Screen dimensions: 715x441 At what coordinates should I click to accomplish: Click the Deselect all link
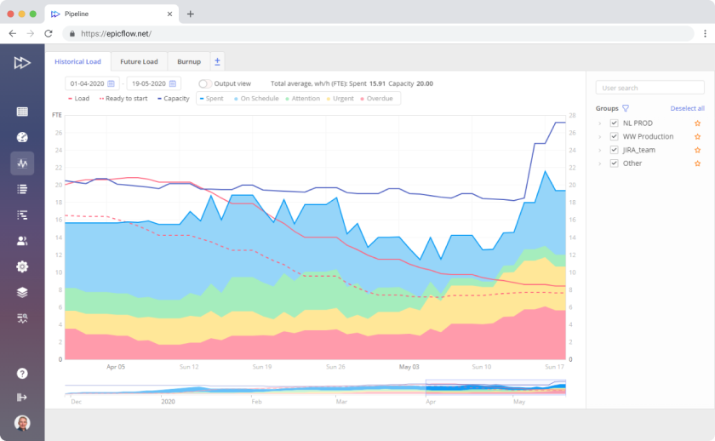click(x=687, y=109)
